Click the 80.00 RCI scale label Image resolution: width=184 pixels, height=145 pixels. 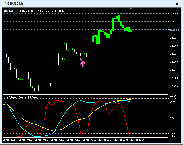172,102
